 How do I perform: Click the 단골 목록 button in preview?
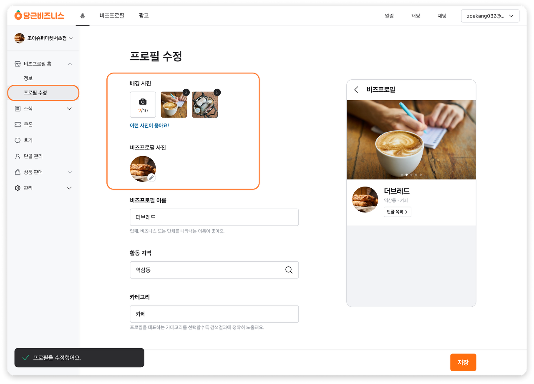tap(398, 212)
